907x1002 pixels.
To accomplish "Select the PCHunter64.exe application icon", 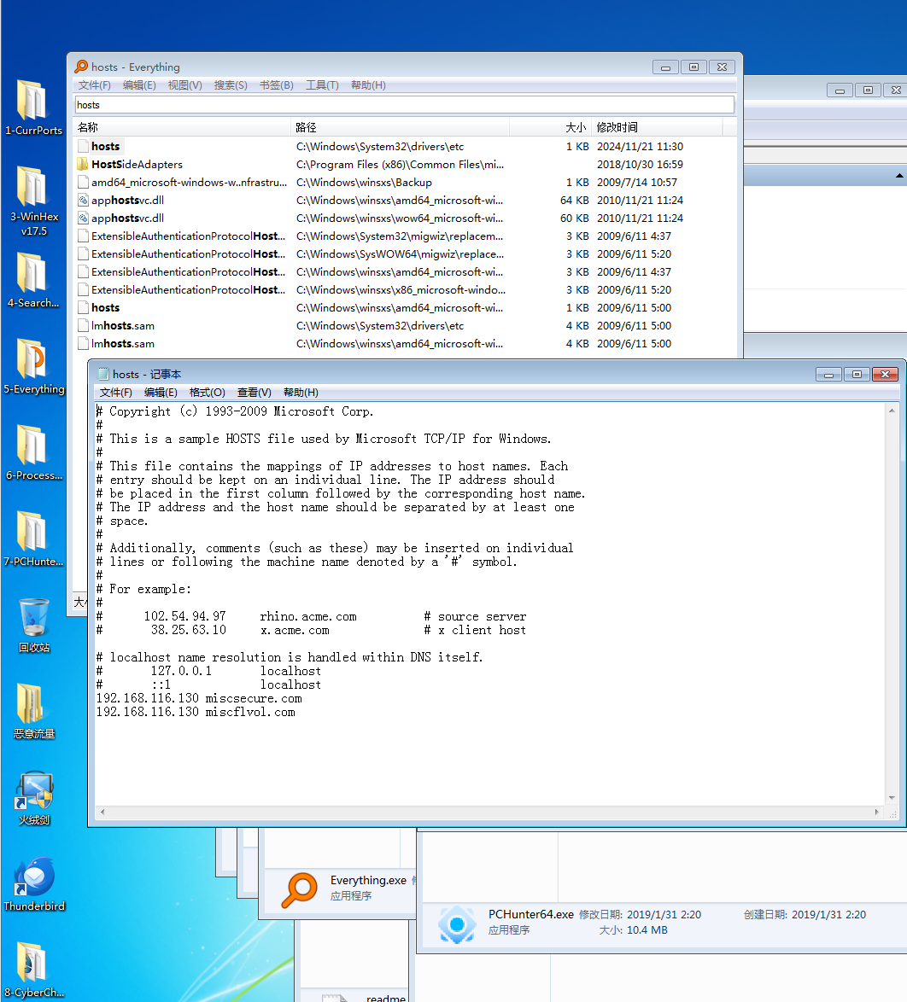I will tap(457, 924).
